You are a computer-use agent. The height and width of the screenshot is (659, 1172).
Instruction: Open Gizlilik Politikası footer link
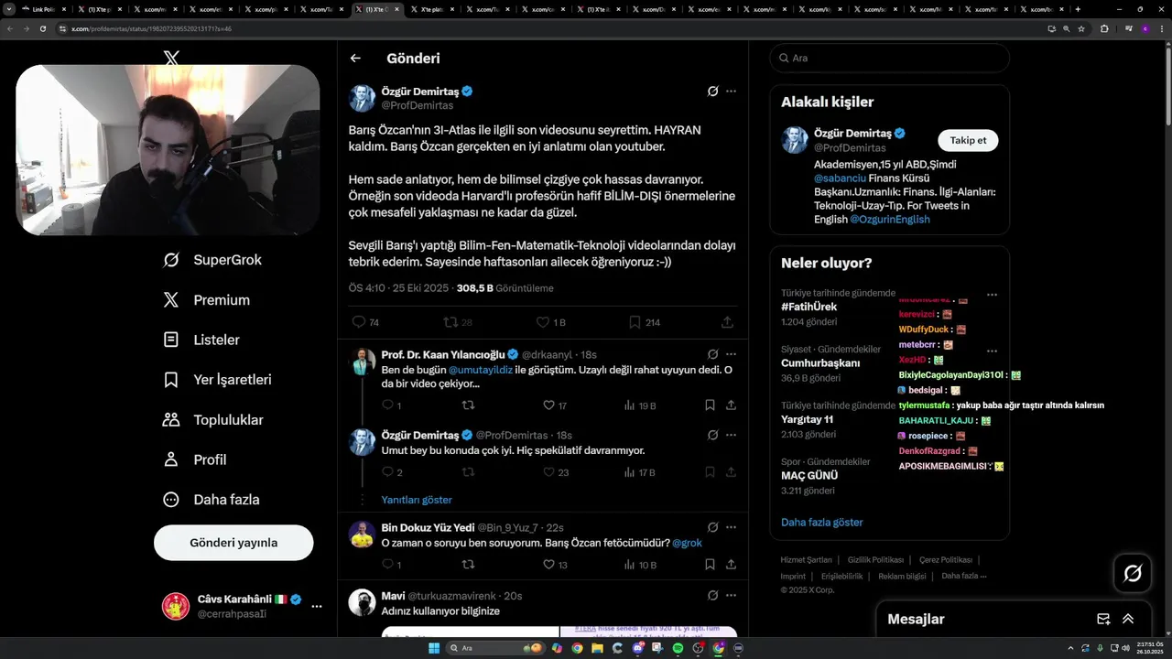[x=875, y=559]
